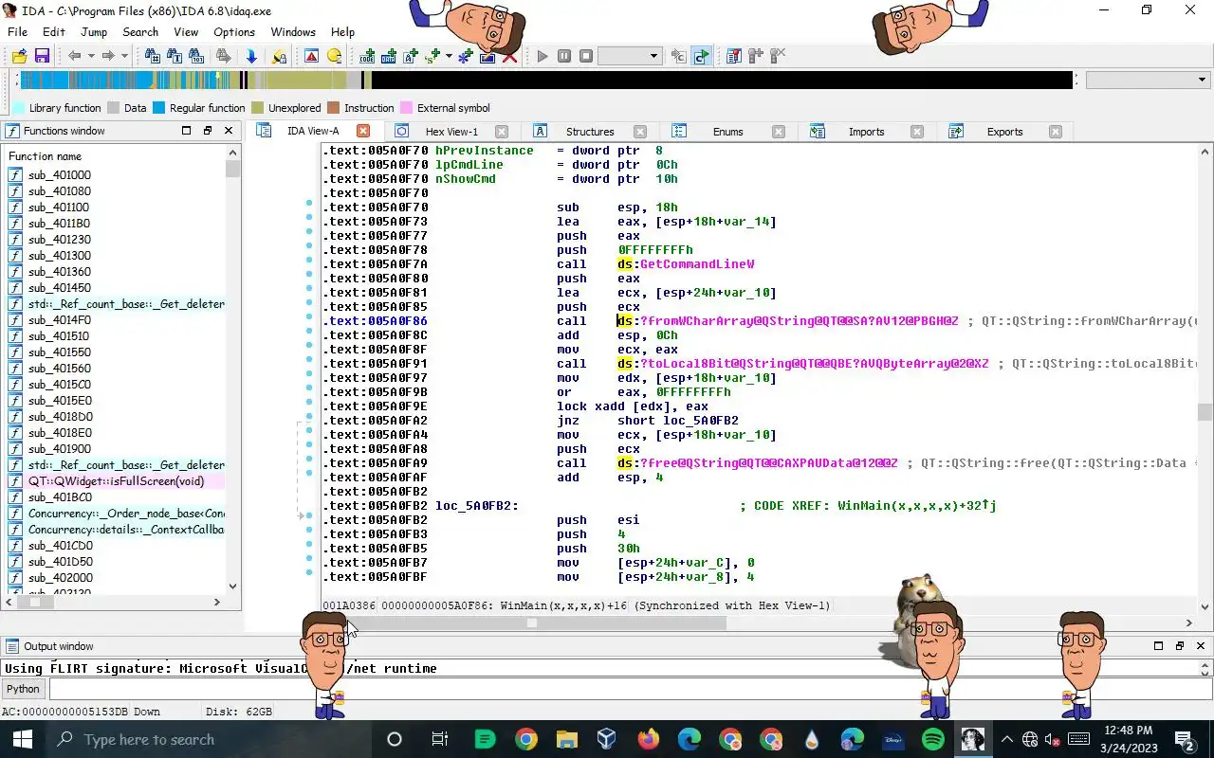Click the GetCommandLineW call operand

point(696,264)
